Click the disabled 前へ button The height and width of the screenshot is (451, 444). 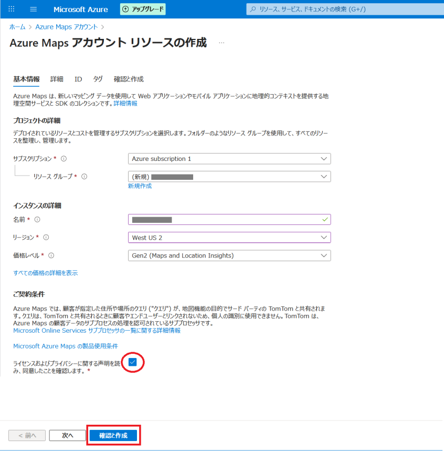tap(27, 435)
